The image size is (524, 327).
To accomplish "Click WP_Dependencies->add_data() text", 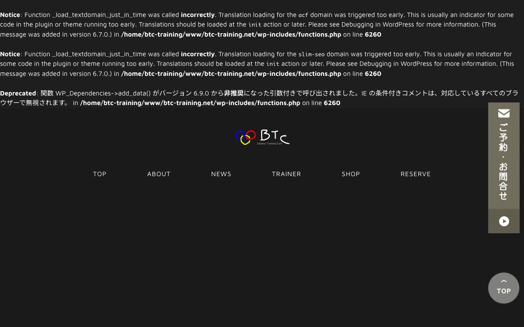I will click(103, 93).
